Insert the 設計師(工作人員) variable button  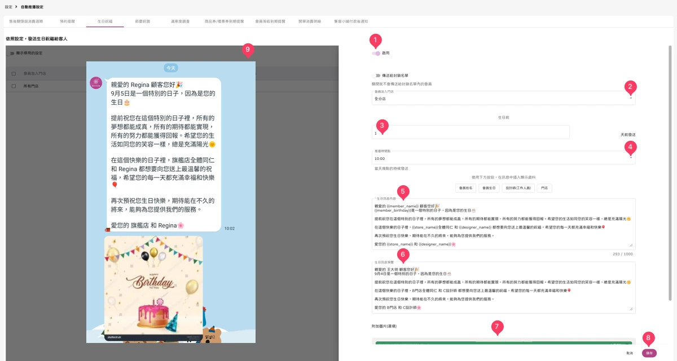pos(518,188)
